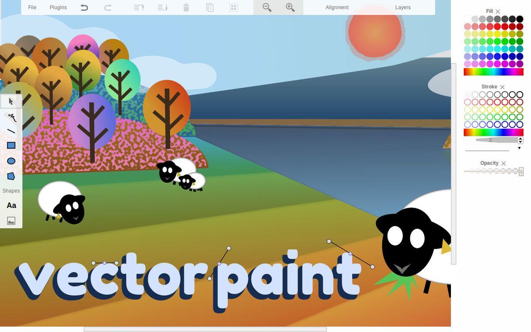Click the trash delete icon
Screen dimensions: 531x332
[186, 8]
